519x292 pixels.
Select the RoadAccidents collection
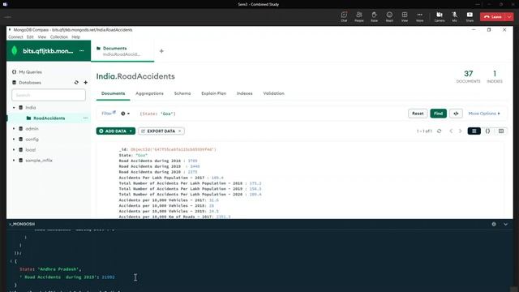[49, 118]
